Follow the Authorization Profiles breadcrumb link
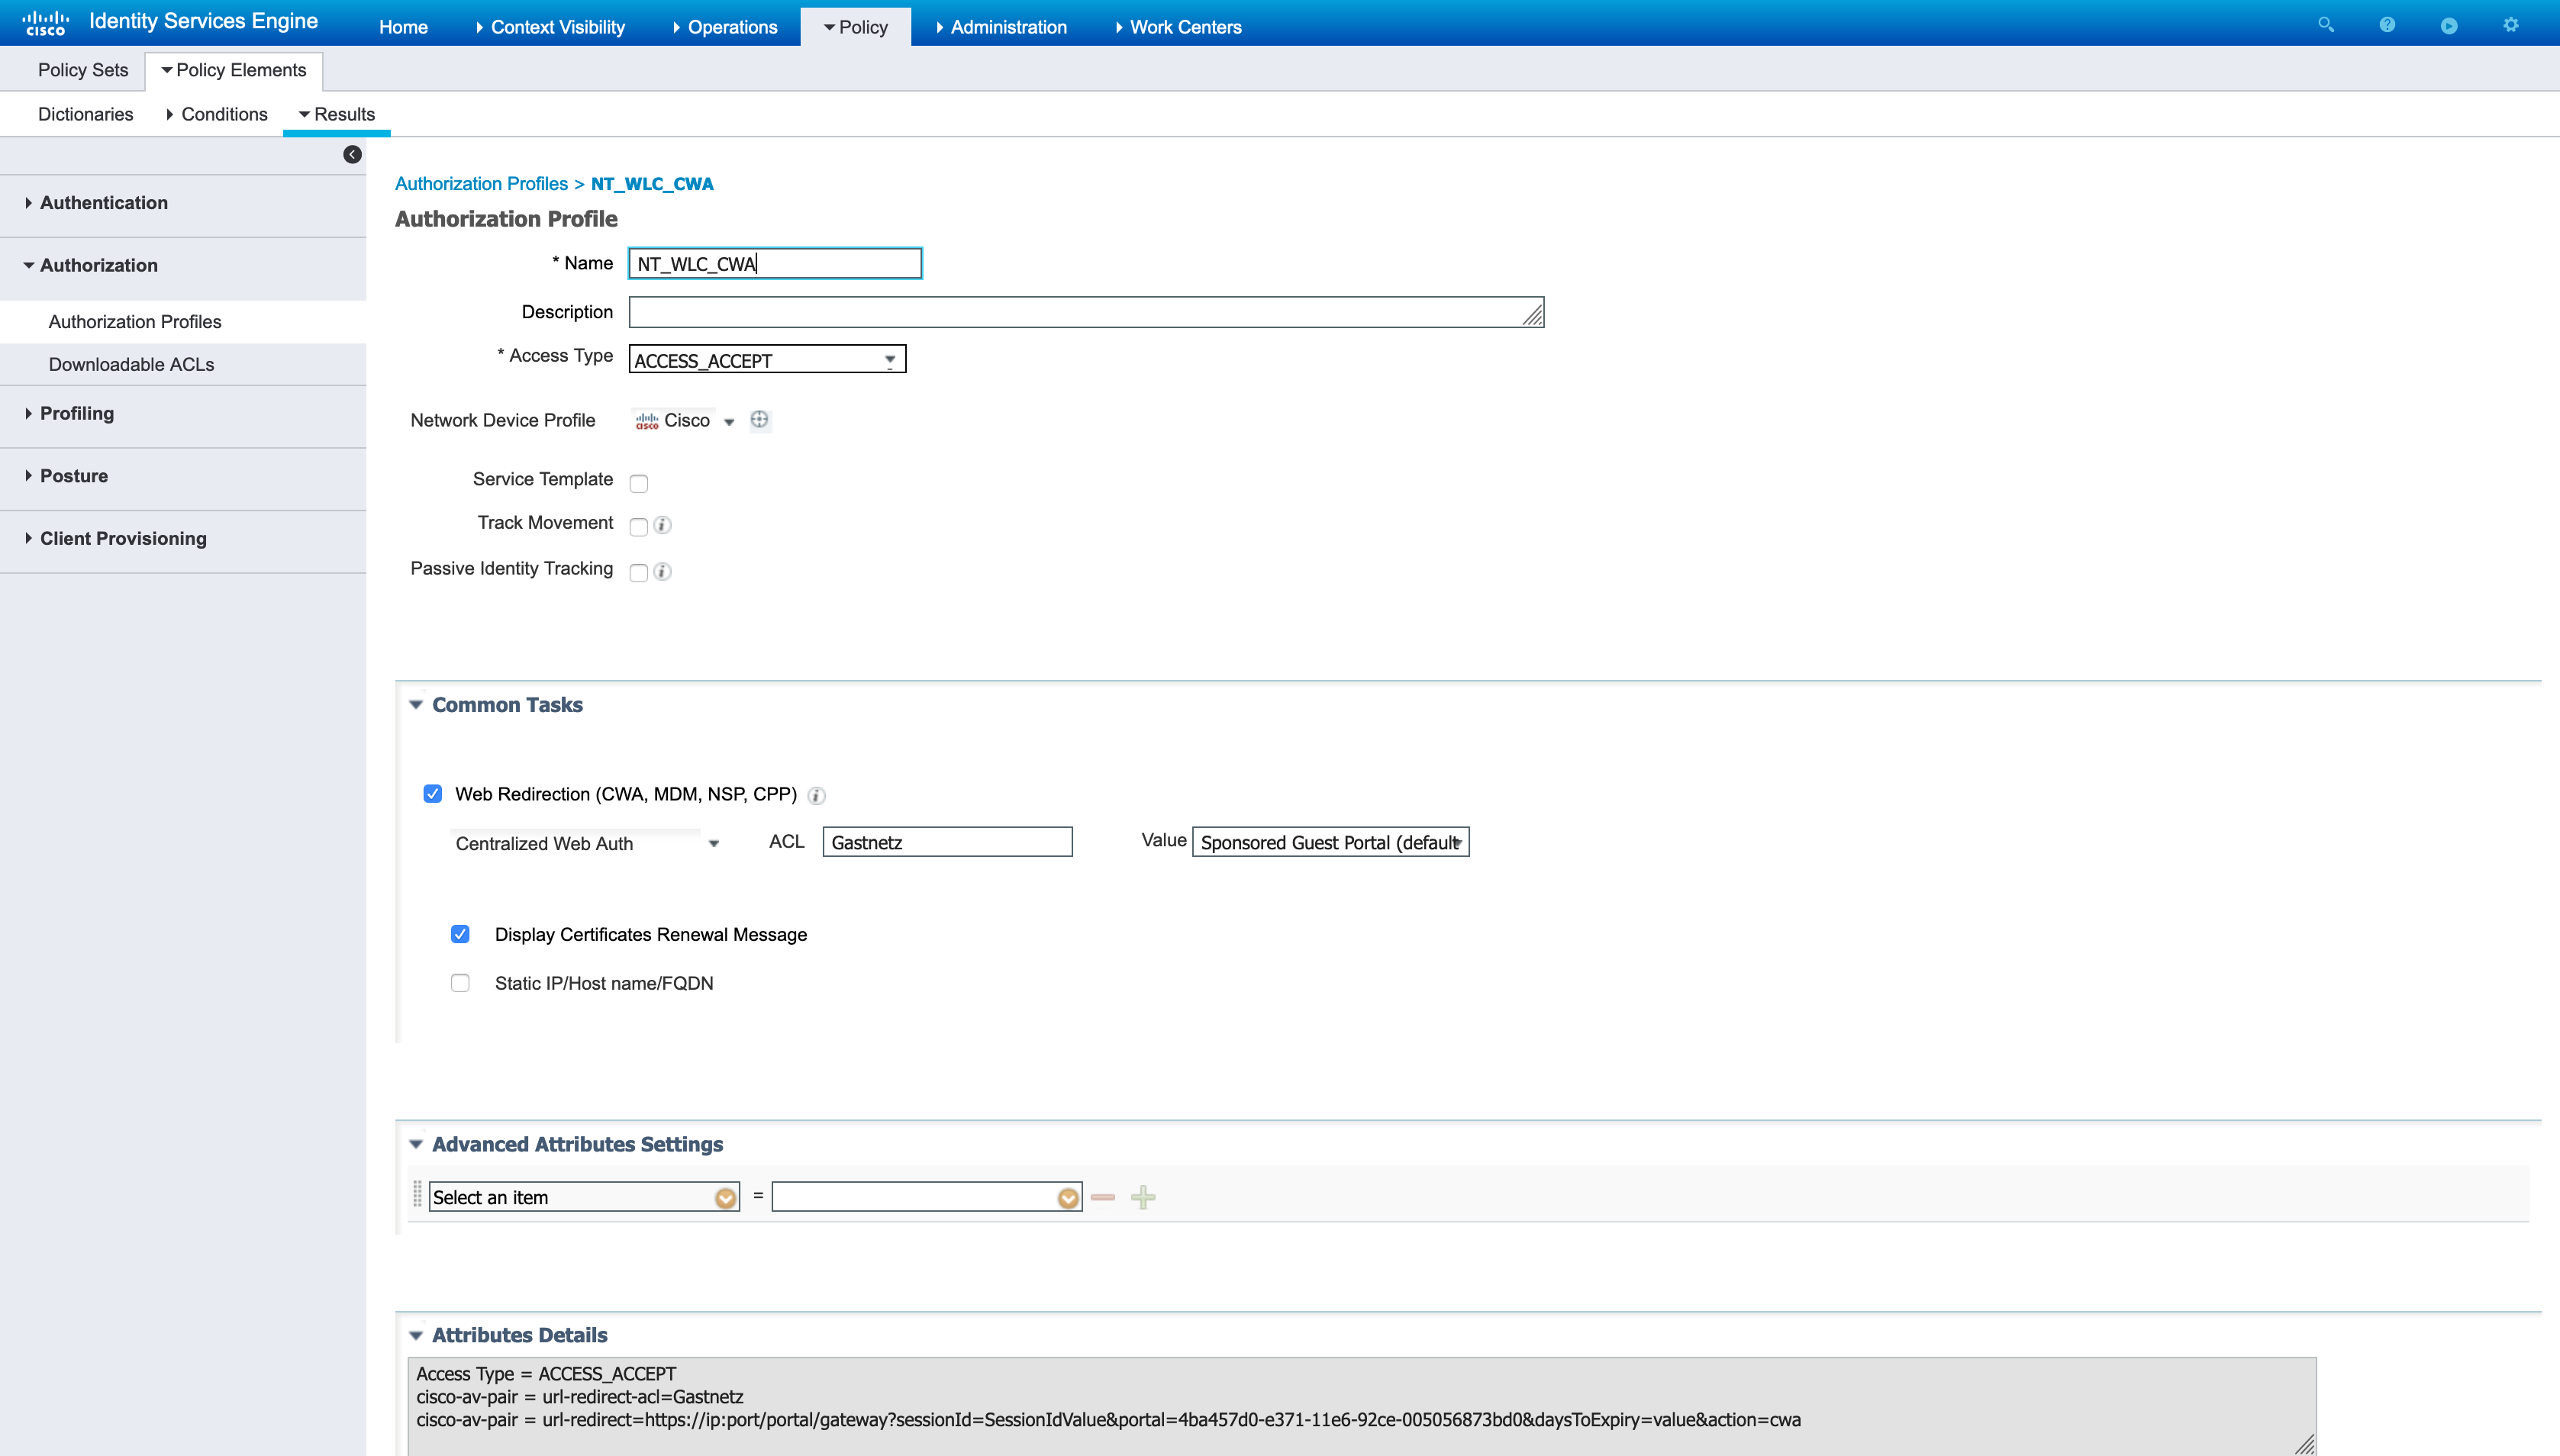Viewport: 2560px width, 1456px height. 481,184
